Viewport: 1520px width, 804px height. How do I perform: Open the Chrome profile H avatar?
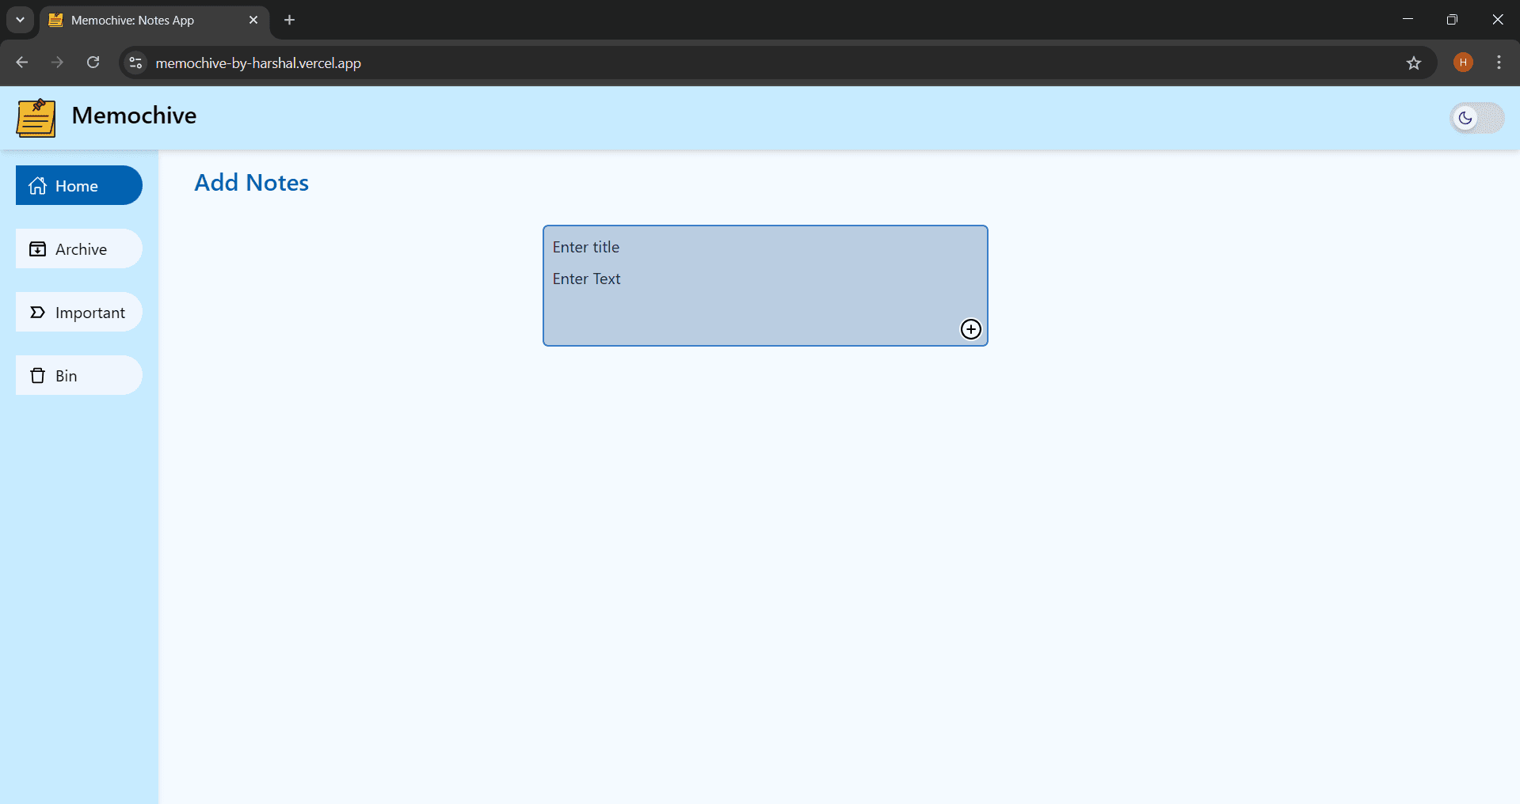1463,63
